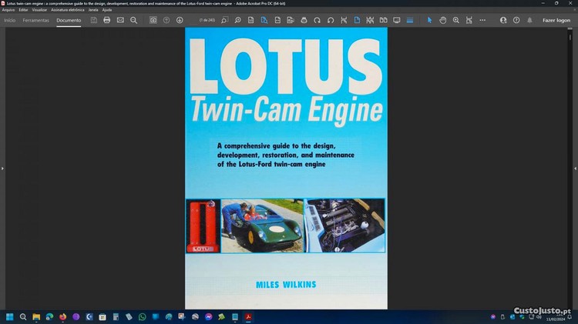Expand the left navigation pane arrow
The image size is (578, 324).
click(2, 168)
